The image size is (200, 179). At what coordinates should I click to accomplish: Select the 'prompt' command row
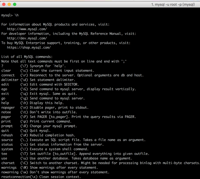point(39,126)
